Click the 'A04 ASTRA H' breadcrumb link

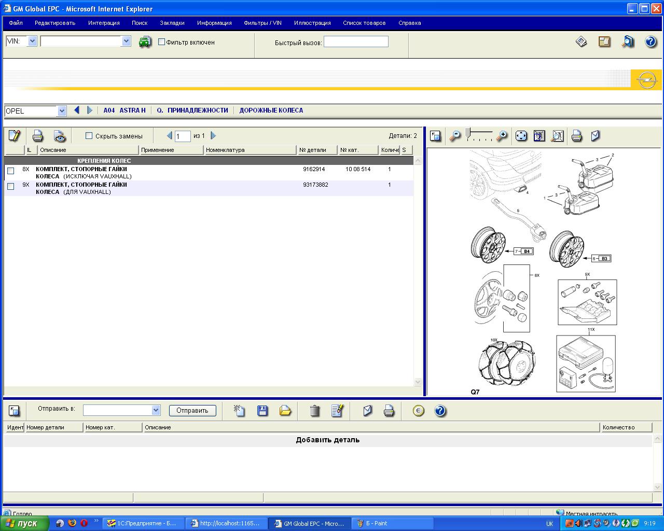click(125, 110)
